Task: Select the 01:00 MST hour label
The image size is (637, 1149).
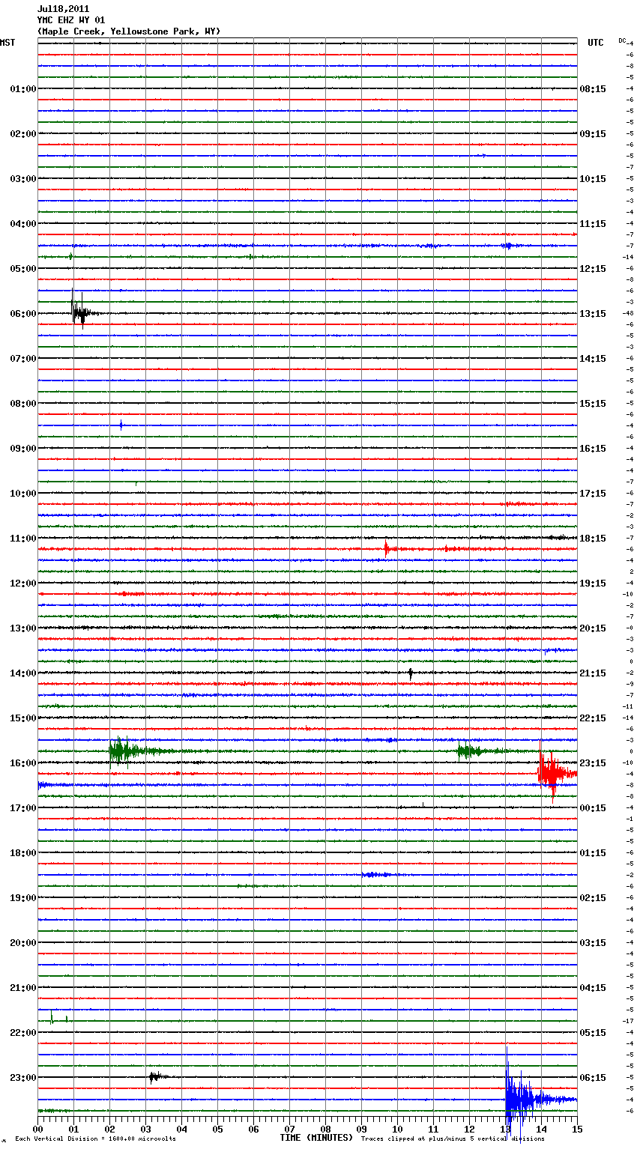Action: (x=23, y=89)
